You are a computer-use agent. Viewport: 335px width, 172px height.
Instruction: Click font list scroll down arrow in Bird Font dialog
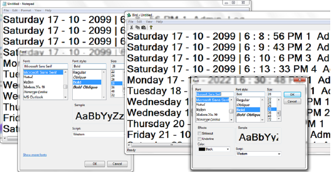click(x=232, y=120)
